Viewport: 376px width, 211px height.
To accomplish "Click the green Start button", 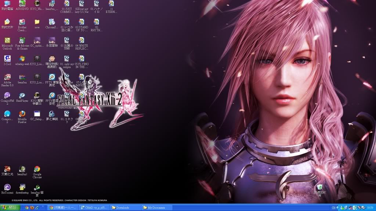I will [x=10, y=208].
